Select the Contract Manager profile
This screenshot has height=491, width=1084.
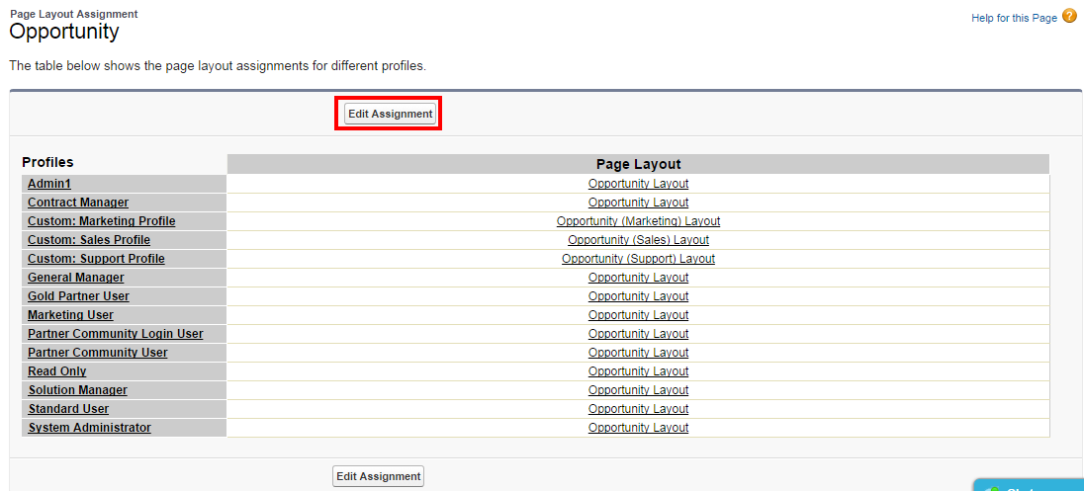[78, 203]
